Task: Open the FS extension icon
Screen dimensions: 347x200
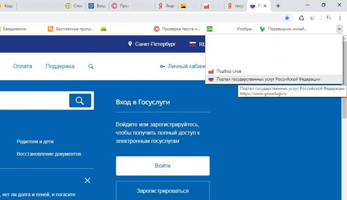Action: 329,18
